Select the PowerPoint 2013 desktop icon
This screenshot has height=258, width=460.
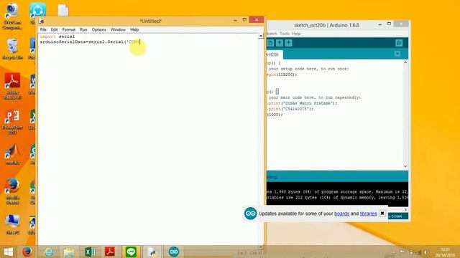point(12,123)
